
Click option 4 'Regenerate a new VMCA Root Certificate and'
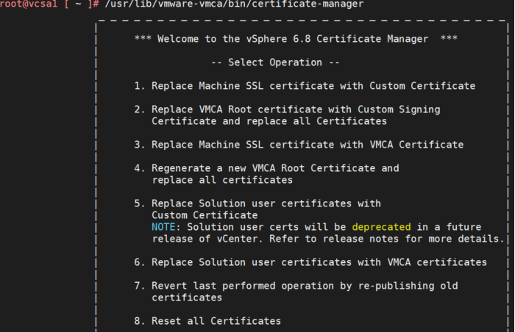point(266,168)
